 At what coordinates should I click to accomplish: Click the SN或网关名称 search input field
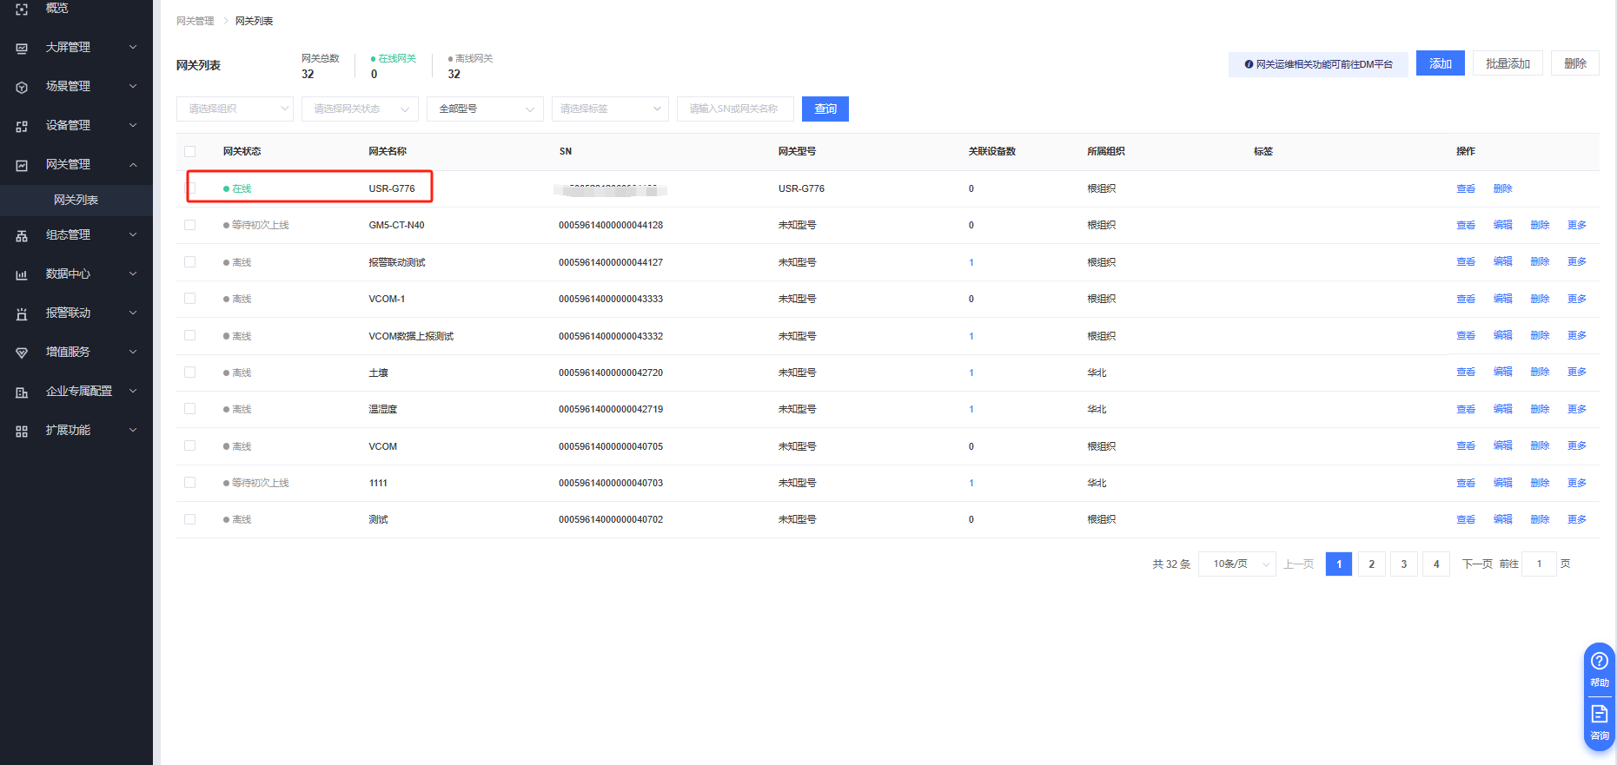point(734,109)
